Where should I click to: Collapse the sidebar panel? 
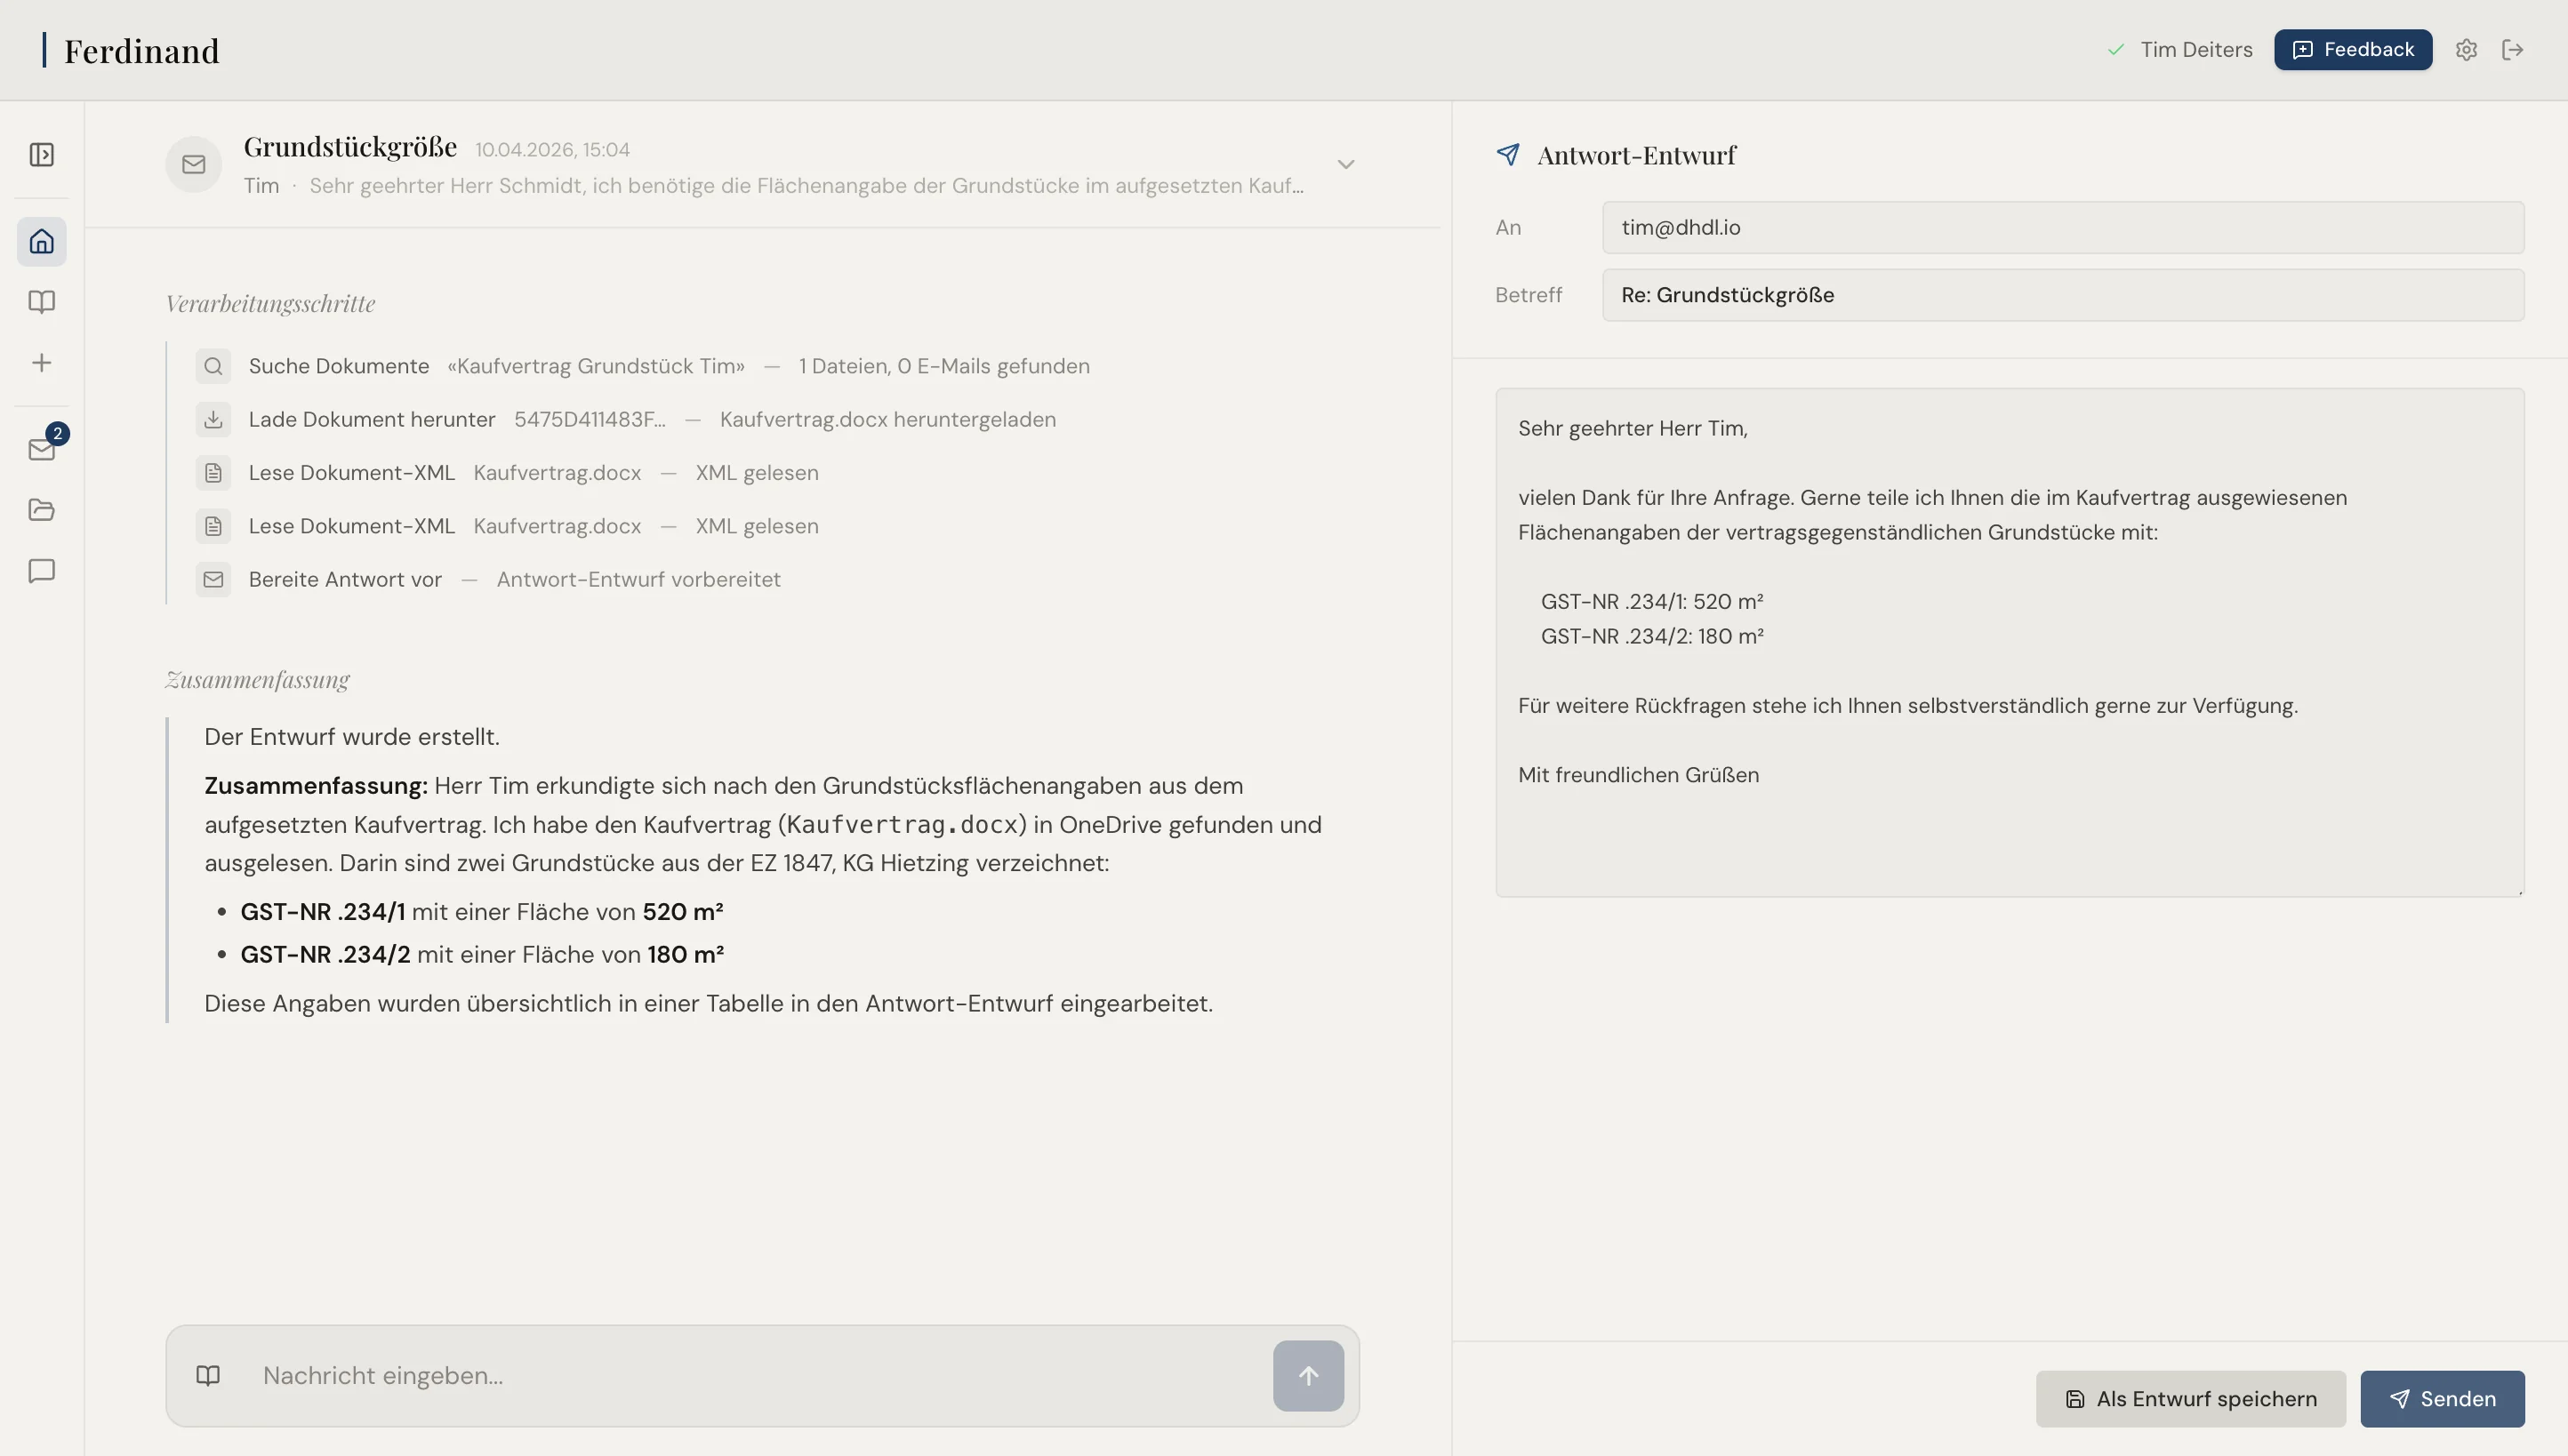[x=41, y=154]
